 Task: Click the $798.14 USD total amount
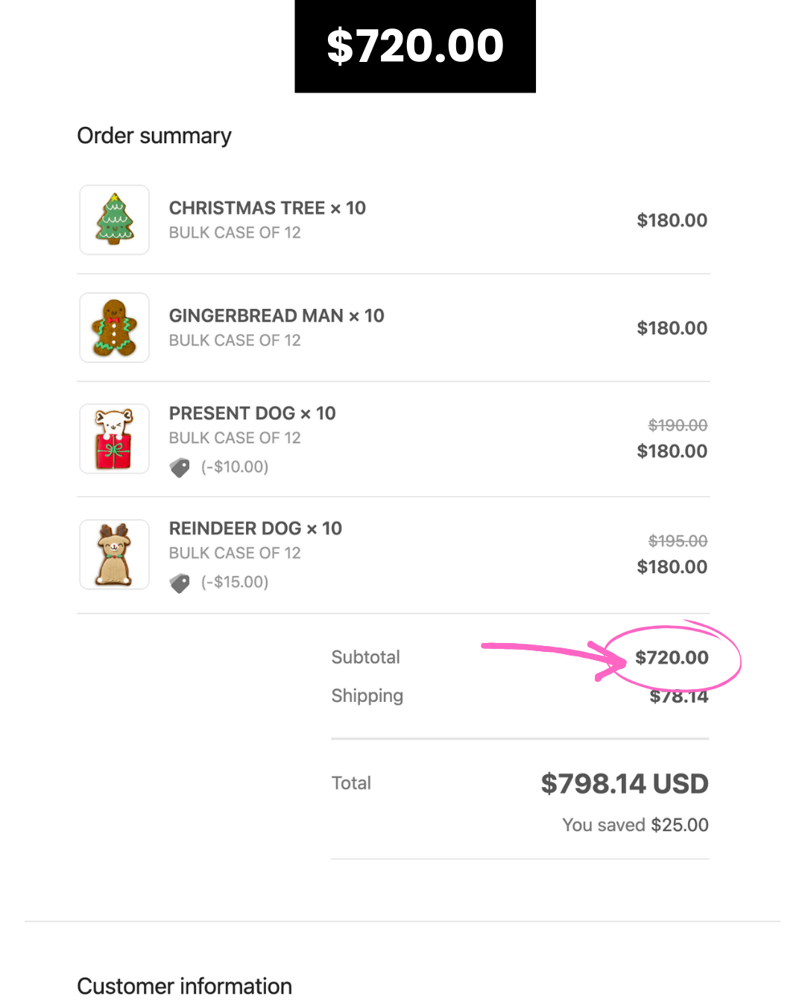625,783
